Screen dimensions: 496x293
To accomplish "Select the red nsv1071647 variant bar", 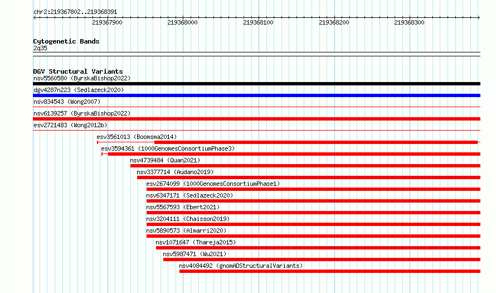I will pos(318,248).
